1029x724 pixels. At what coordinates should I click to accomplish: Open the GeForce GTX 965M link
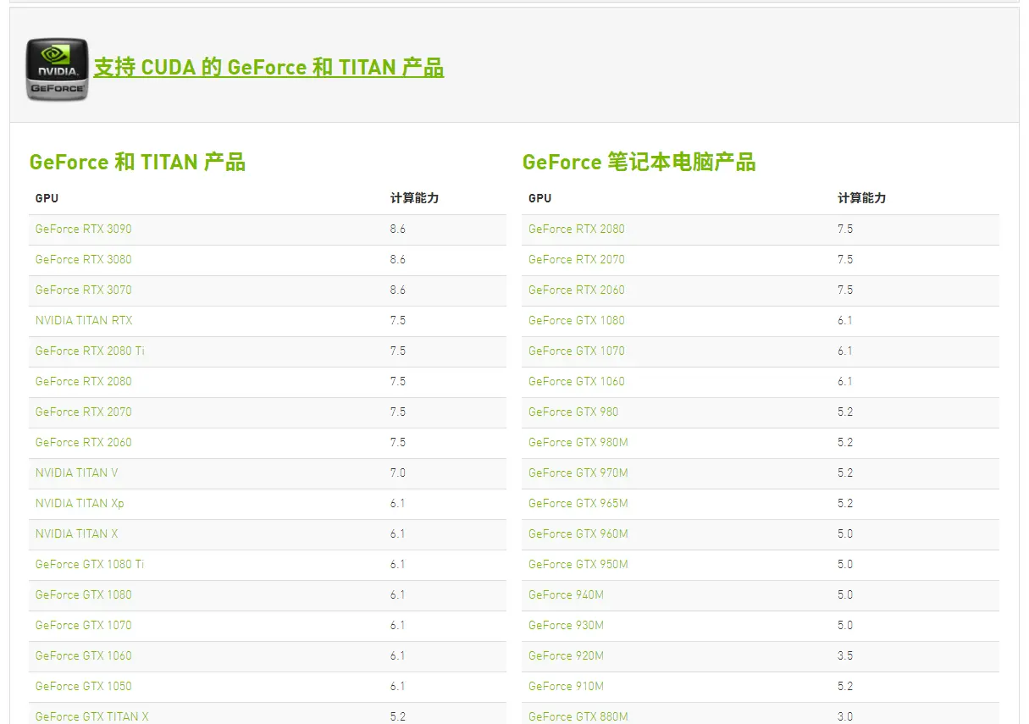click(x=578, y=503)
